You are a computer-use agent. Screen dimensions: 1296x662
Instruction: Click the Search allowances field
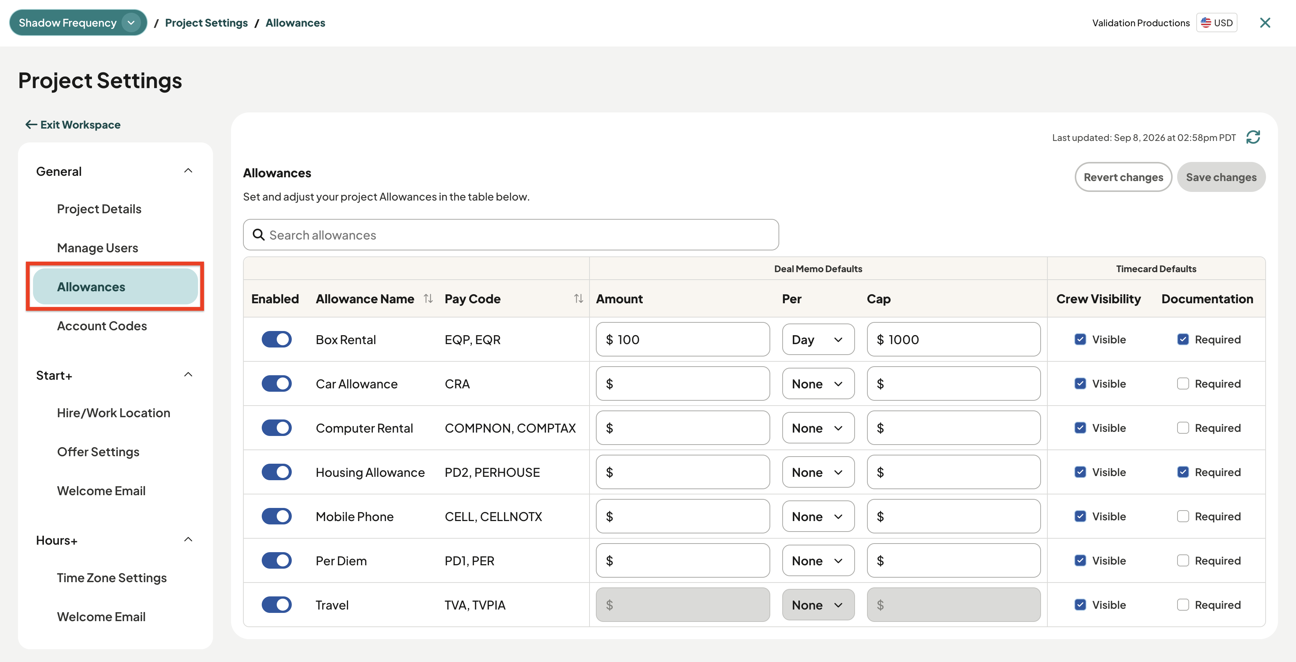(511, 234)
